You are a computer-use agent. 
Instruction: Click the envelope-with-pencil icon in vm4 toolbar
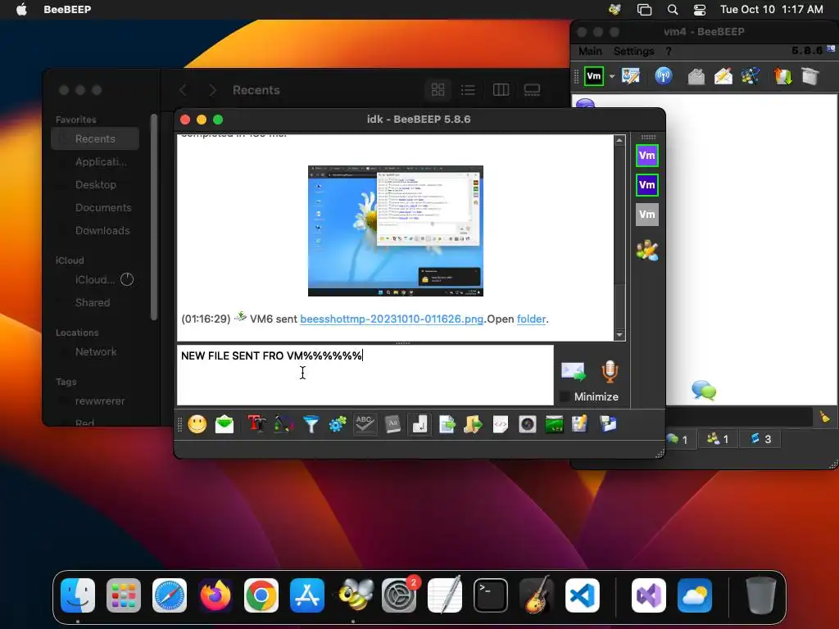click(723, 76)
